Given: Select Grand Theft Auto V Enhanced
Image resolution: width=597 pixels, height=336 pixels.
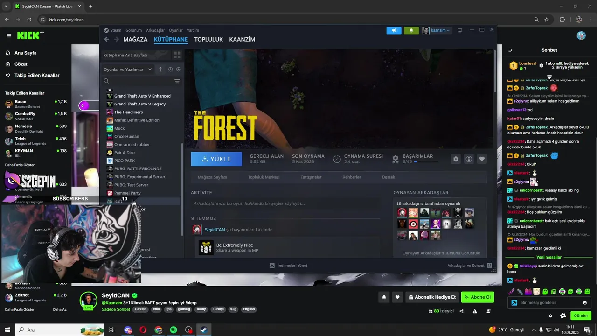Looking at the screenshot, I should tap(141, 96).
